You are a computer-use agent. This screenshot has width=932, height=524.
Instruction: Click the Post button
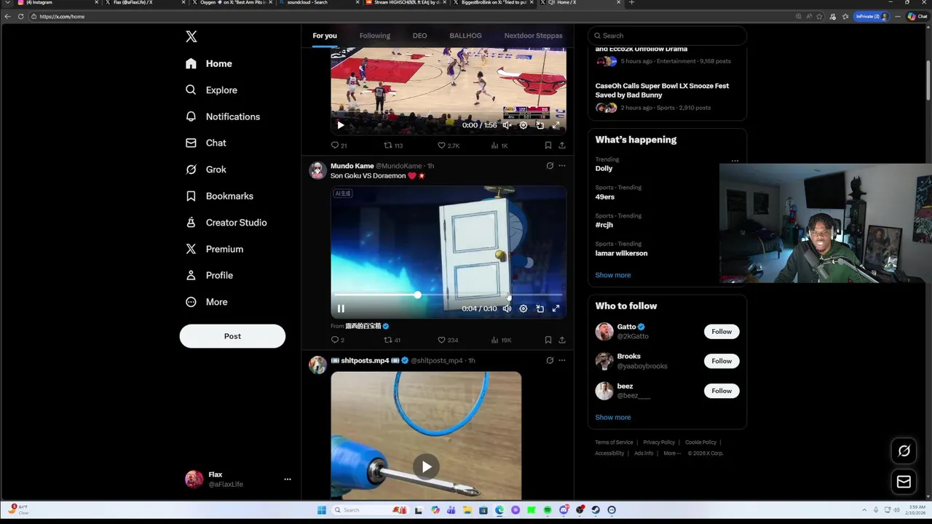(232, 336)
